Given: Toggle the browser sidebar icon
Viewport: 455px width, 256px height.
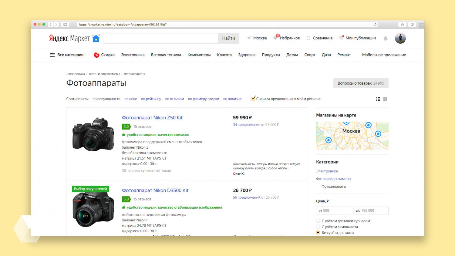Looking at the screenshot, I should coord(65,25).
